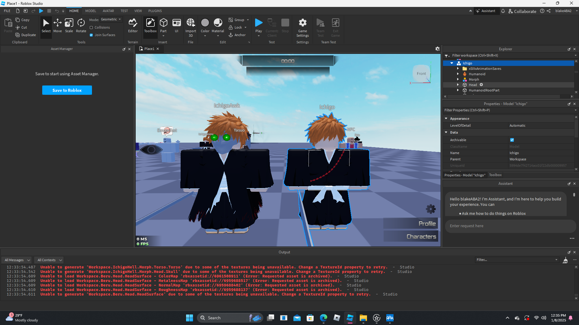Click Save to Roblox button
The width and height of the screenshot is (579, 325).
click(67, 90)
